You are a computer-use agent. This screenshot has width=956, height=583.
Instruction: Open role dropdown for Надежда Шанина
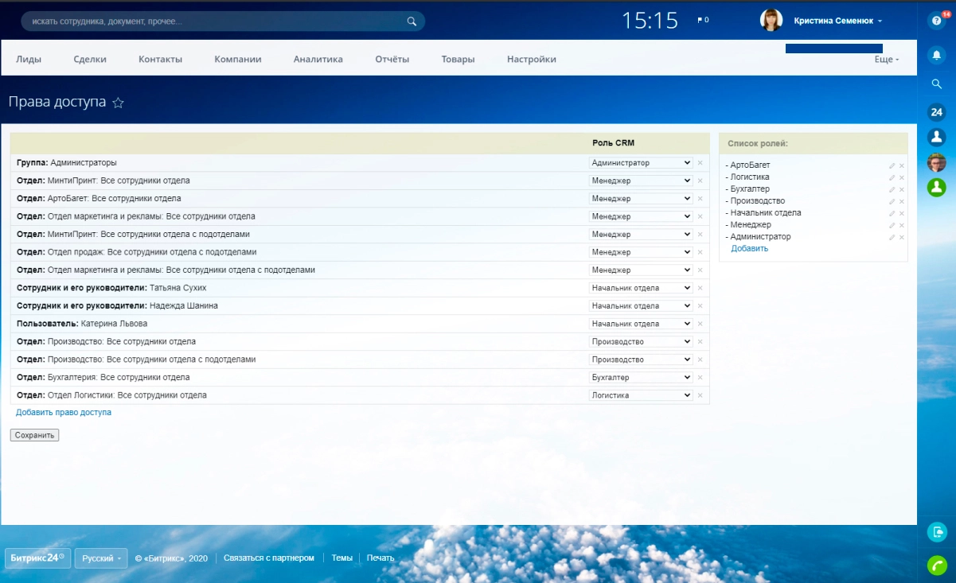(641, 306)
